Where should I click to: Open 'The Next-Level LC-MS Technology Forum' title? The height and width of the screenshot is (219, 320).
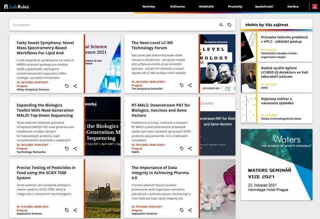(152, 45)
